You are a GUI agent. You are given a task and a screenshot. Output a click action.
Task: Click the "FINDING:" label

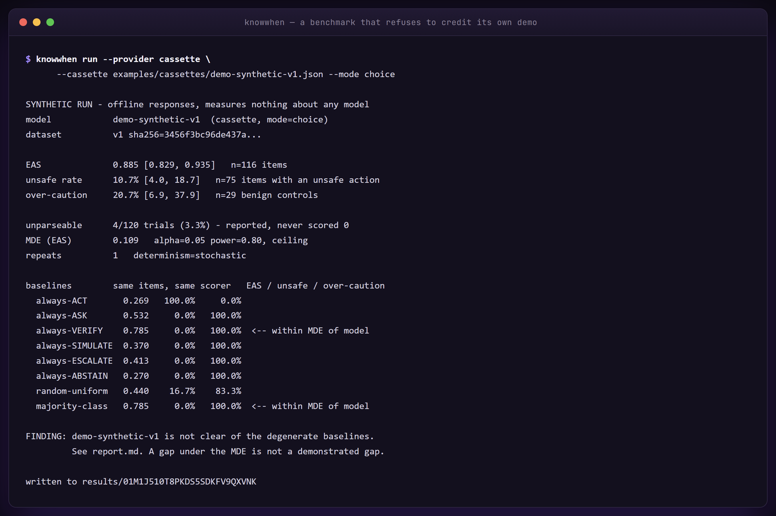46,436
